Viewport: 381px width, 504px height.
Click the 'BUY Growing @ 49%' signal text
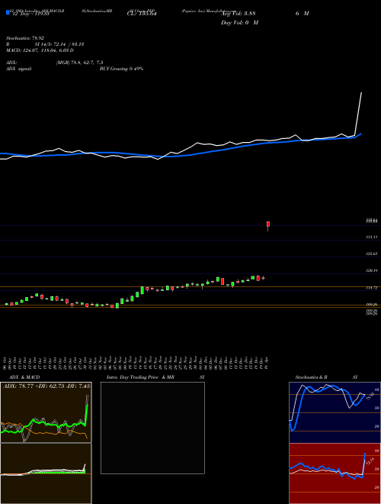click(121, 69)
